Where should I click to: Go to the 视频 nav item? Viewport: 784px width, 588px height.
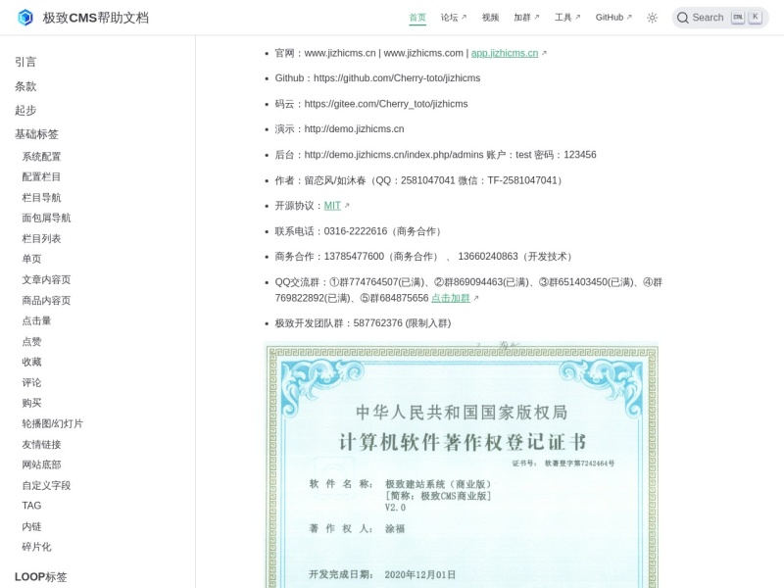(490, 18)
